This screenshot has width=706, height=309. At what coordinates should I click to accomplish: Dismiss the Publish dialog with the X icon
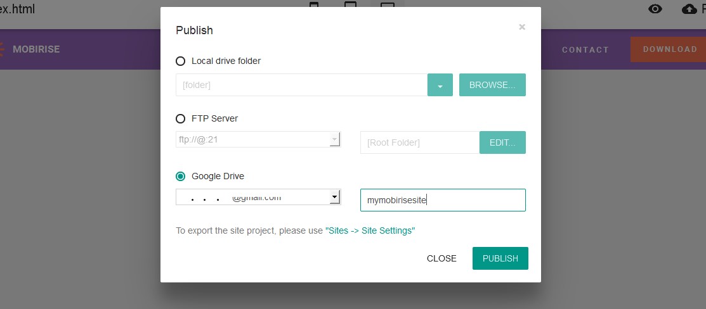(522, 27)
